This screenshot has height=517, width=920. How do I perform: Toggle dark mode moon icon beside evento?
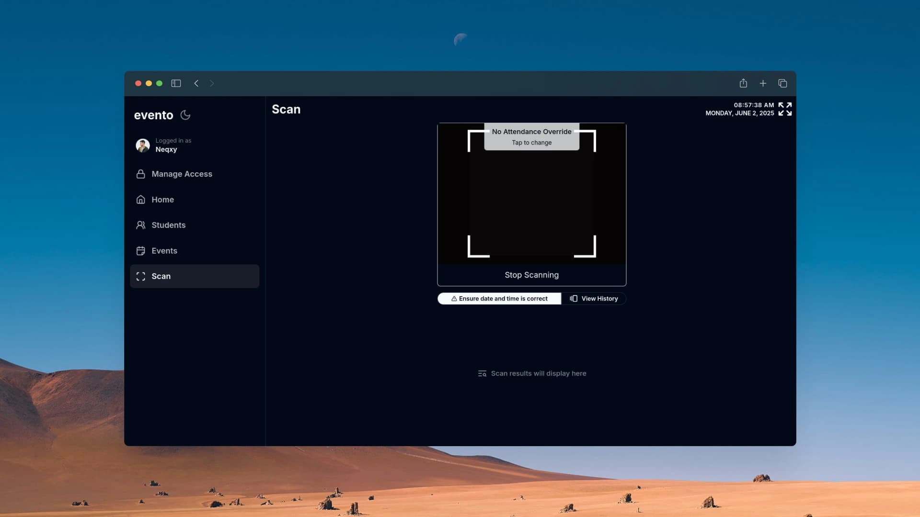[185, 115]
